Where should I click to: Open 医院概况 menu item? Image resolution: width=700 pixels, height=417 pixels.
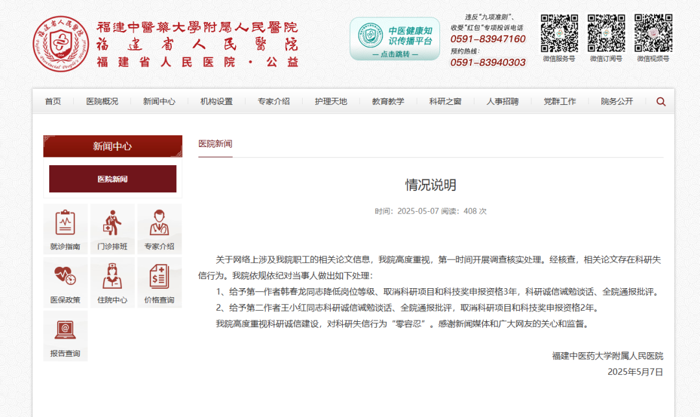pos(102,101)
